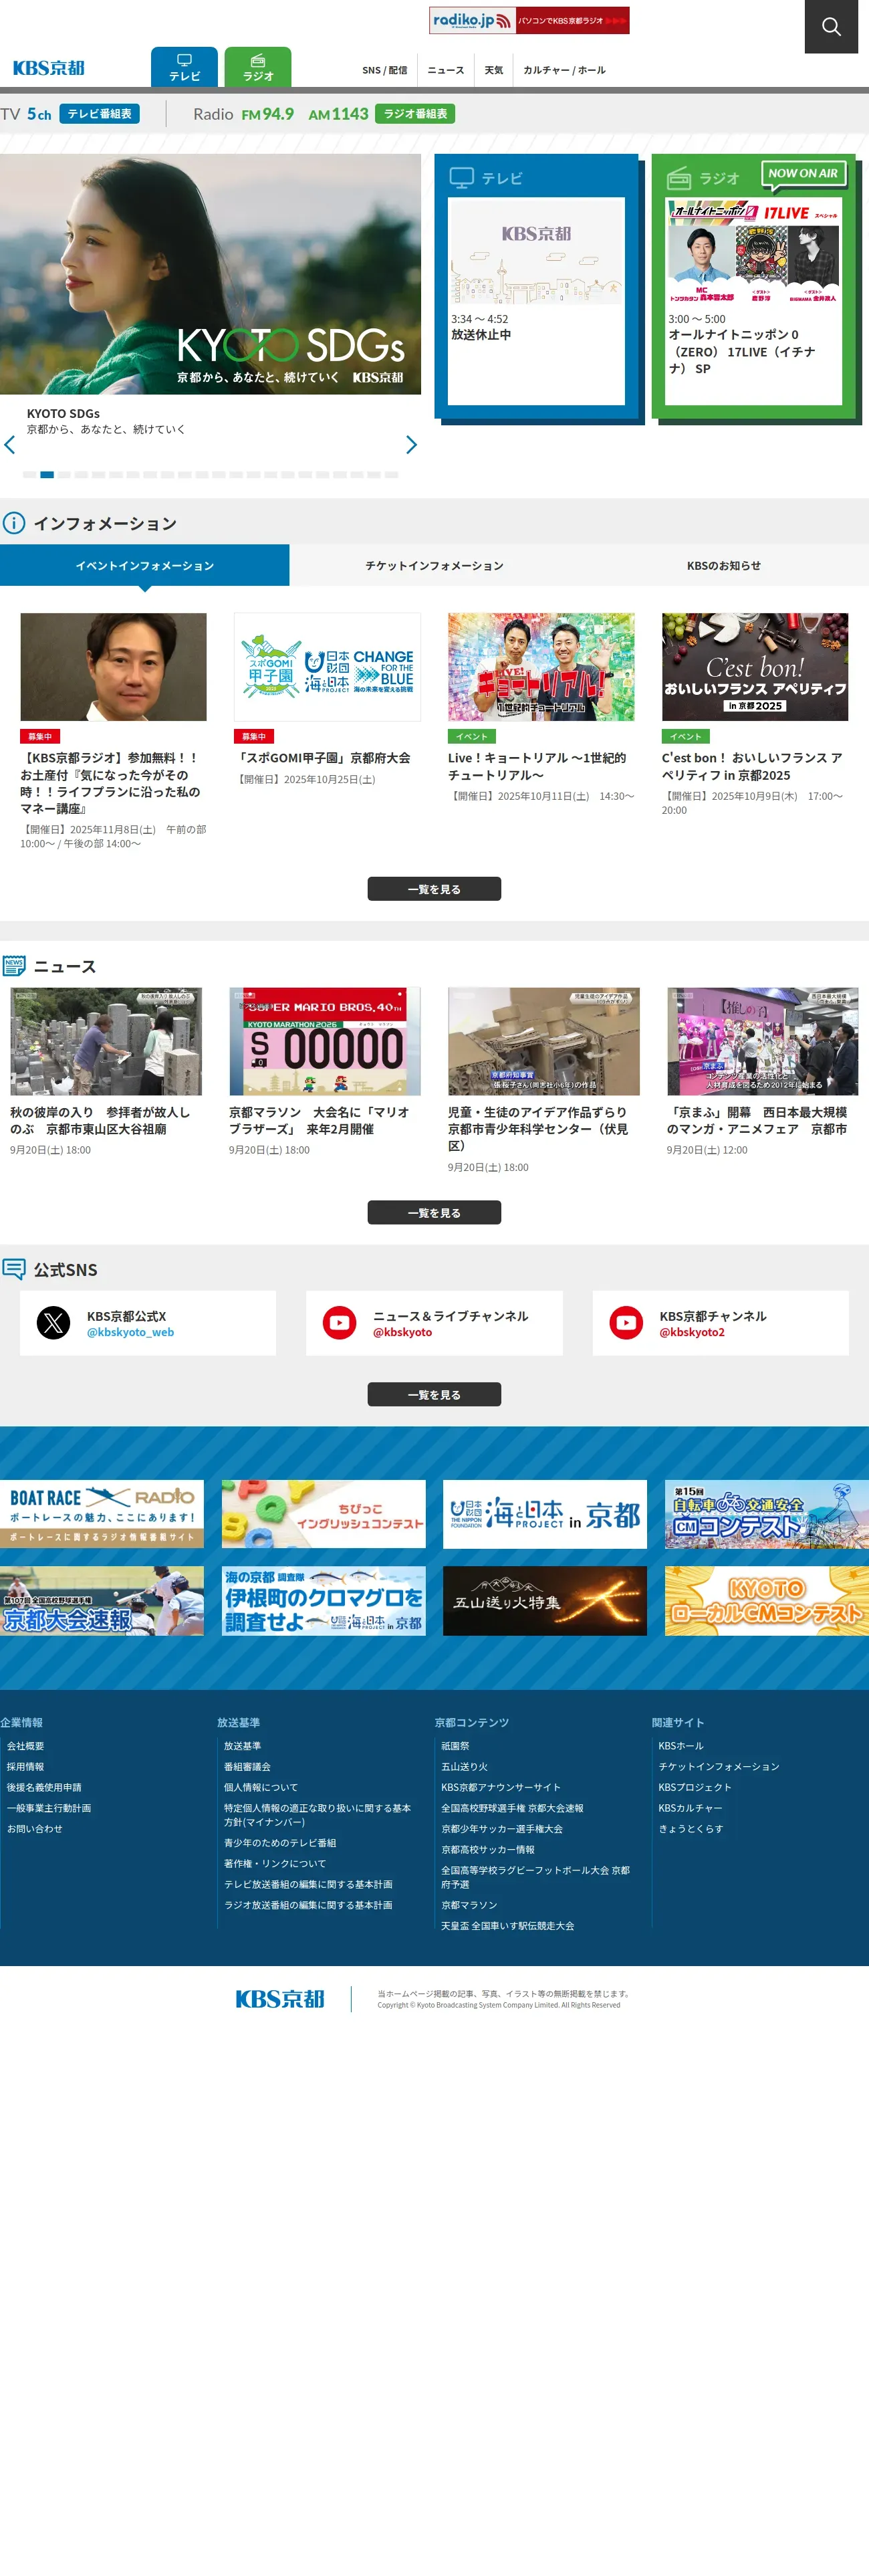Select the last carousel indicator dot
Viewport: 869px width, 2576px height.
[x=392, y=475]
